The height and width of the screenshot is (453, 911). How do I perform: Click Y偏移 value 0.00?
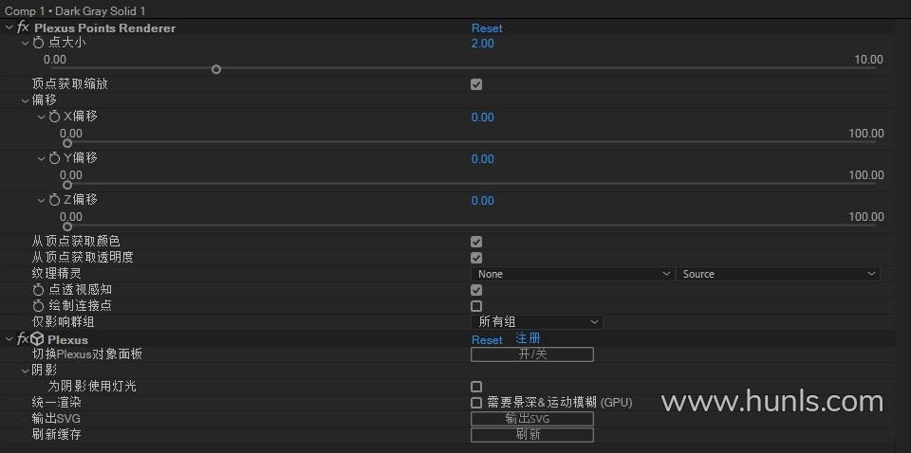(483, 159)
